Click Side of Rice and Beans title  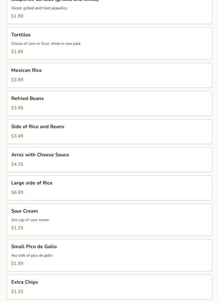click(38, 127)
